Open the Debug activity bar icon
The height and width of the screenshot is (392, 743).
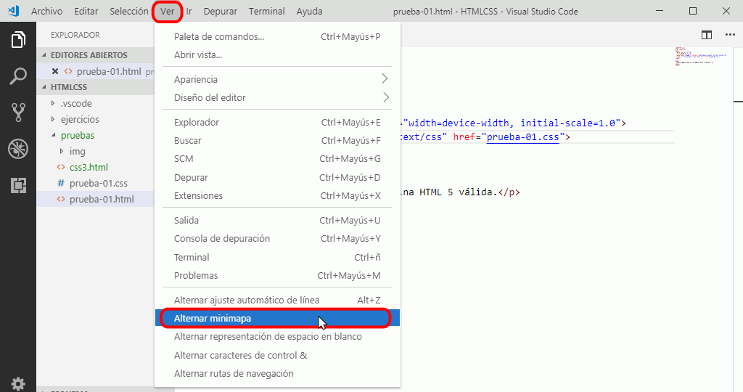[x=18, y=149]
